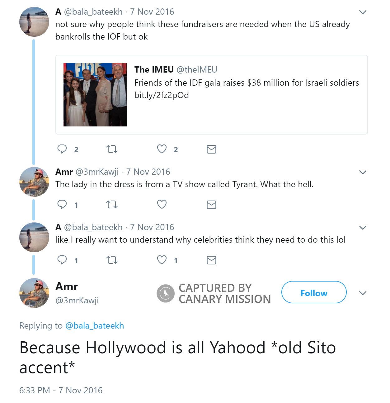
Task: Follow the Amr account
Action: point(314,292)
